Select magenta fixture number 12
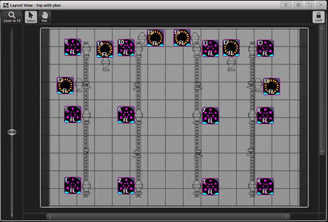This screenshot has height=222, width=328. (265, 48)
